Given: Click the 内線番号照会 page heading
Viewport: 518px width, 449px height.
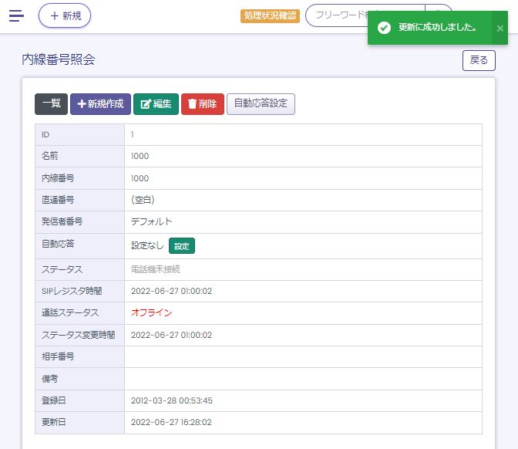Looking at the screenshot, I should point(59,59).
